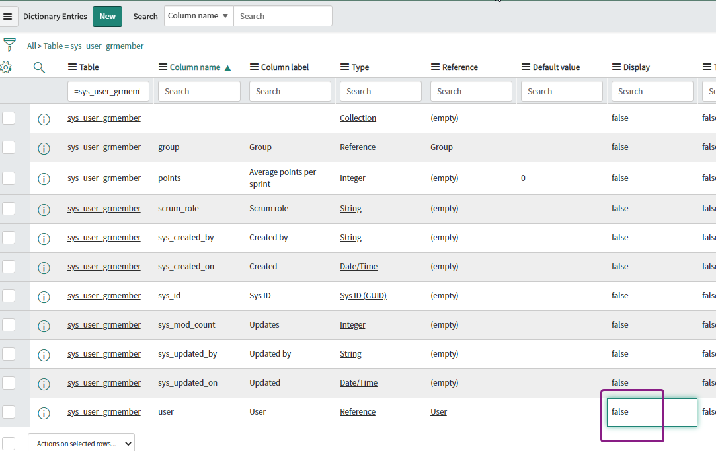Open the Reference column header menu
The image size is (716, 451).
434,67
